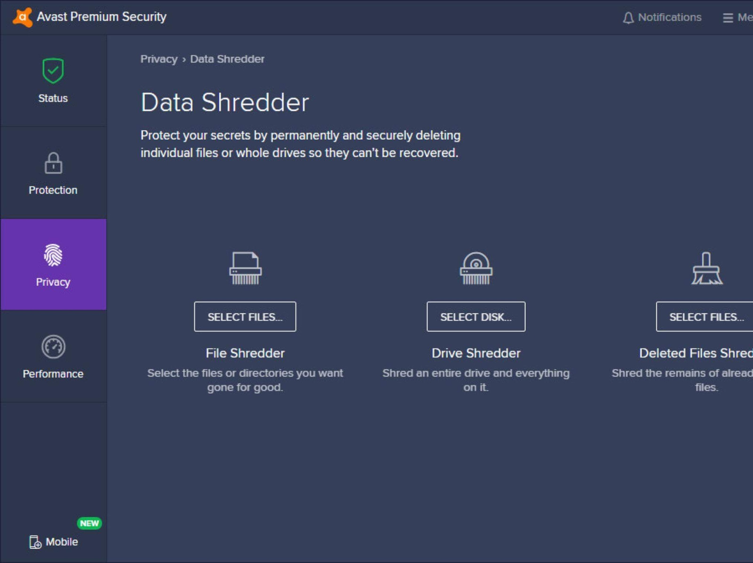This screenshot has width=753, height=563.
Task: Select the Privacy fingerprint tab
Action: 53,265
